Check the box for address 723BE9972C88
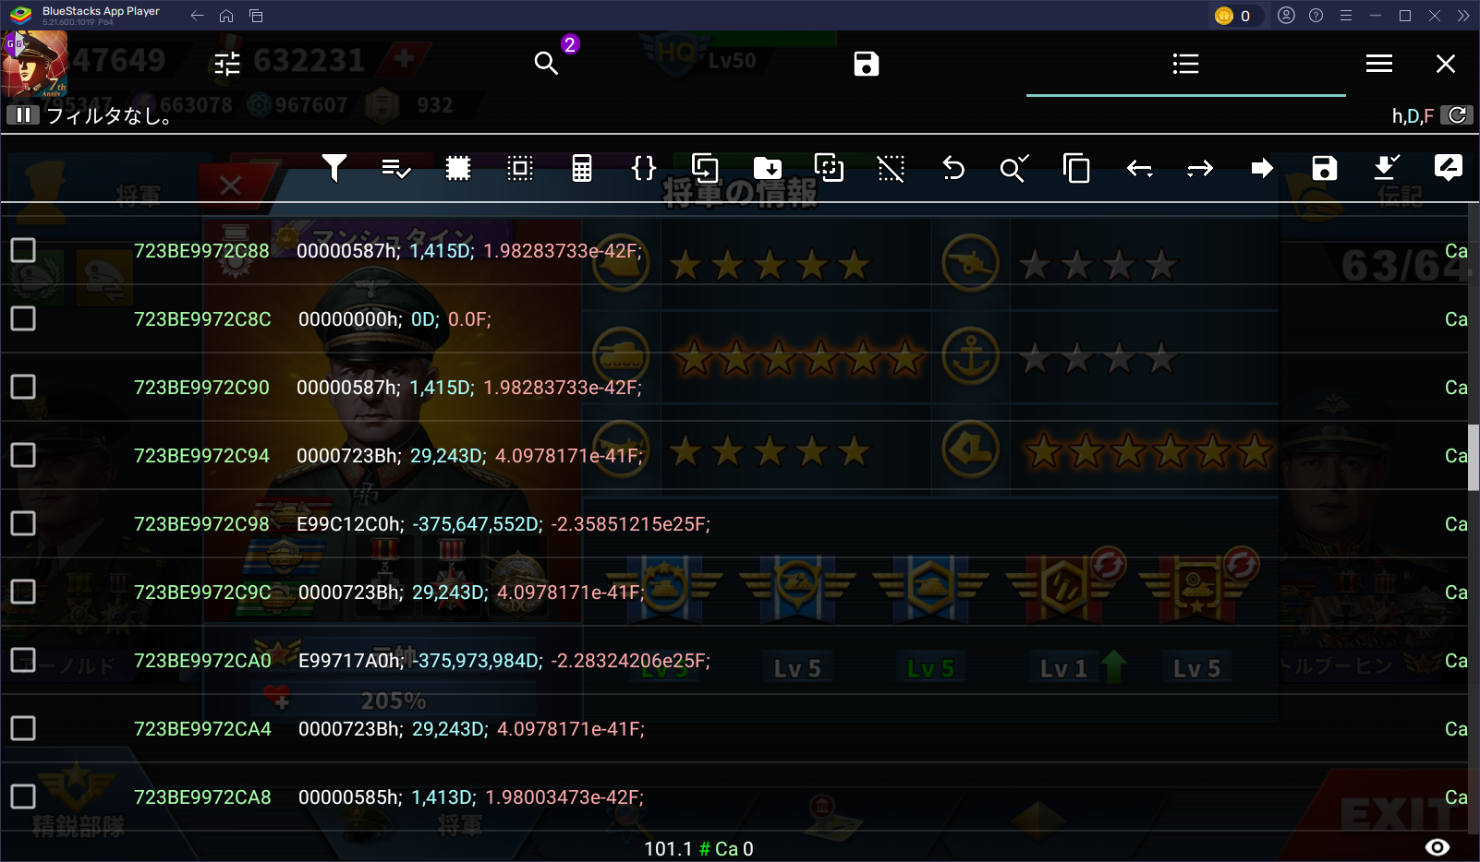1480x862 pixels. click(23, 250)
